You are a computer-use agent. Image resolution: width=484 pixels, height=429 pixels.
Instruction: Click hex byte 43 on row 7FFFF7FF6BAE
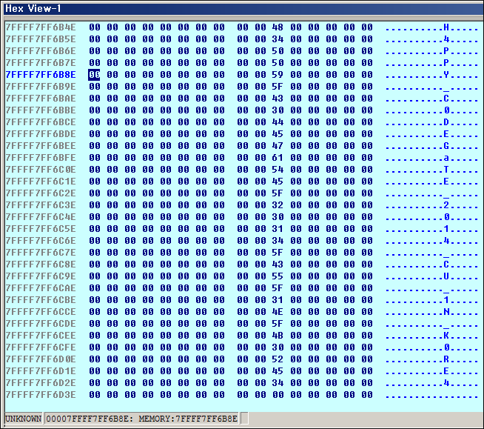(x=278, y=99)
